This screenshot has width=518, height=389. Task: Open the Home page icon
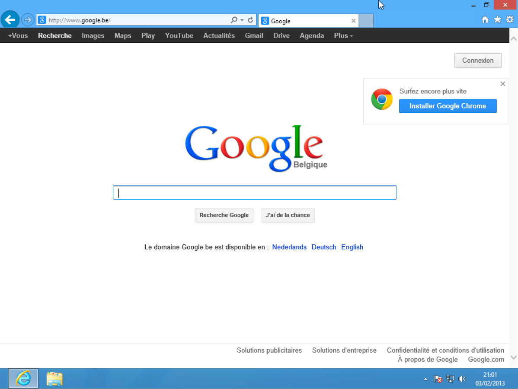coord(485,20)
